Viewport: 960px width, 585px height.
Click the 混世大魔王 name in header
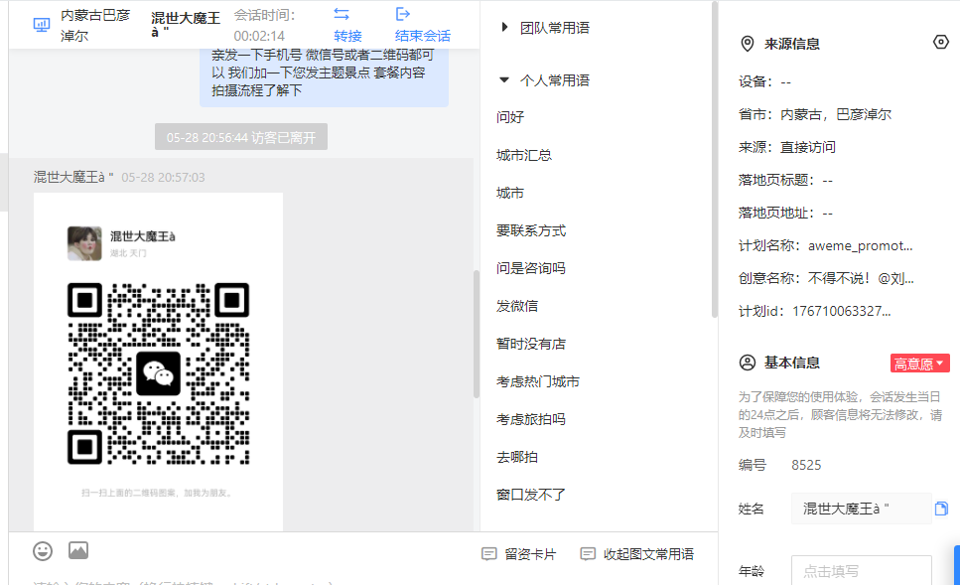coord(186,25)
